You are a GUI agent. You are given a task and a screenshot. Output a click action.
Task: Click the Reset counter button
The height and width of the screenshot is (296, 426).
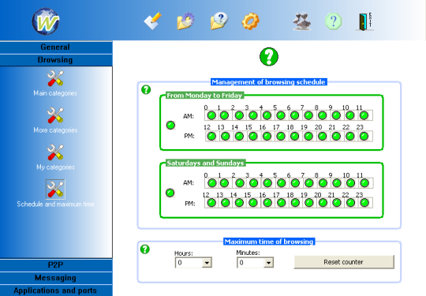[344, 262]
